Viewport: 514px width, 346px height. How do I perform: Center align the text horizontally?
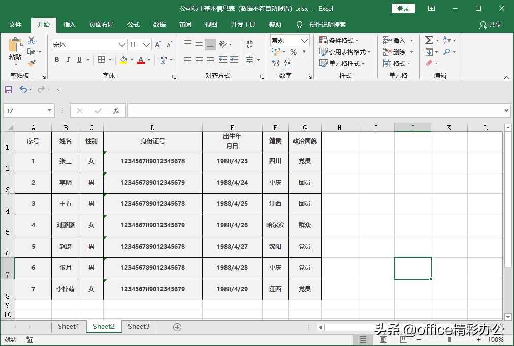coord(198,60)
